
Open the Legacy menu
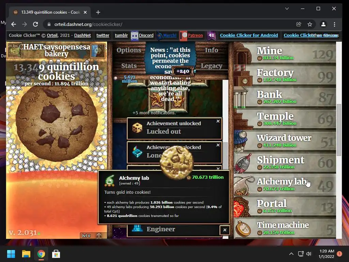tap(211, 66)
